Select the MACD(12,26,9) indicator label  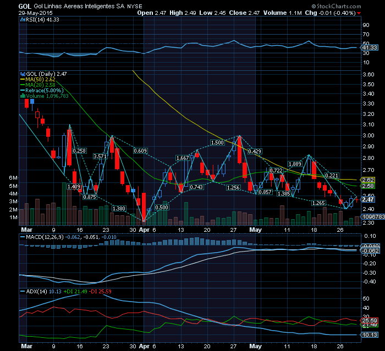45,237
